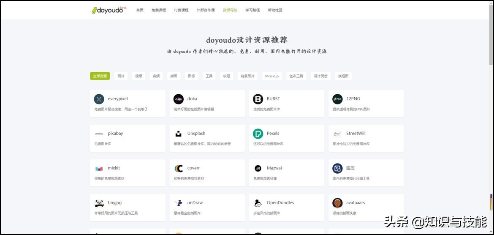
Task: Select 资源导航 in navigation
Action: point(230,10)
